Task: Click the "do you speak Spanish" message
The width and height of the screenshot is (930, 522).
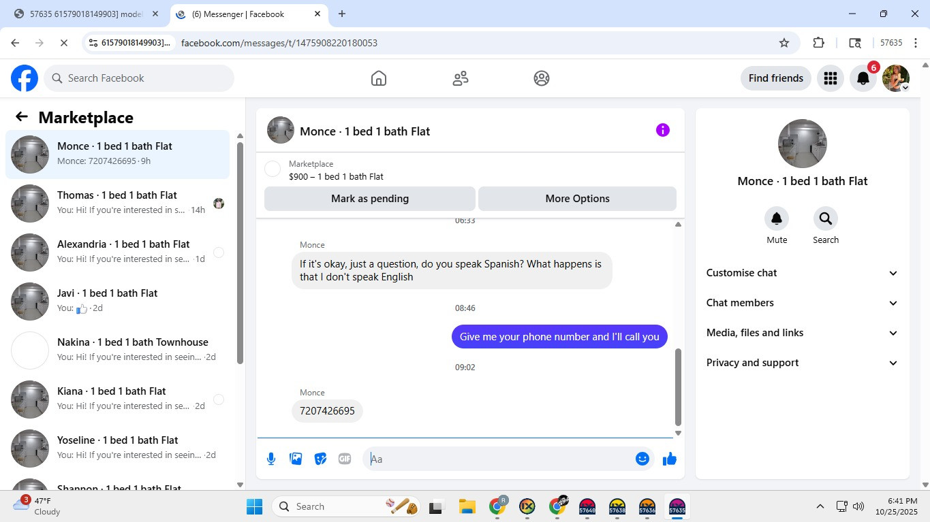Action: point(452,270)
